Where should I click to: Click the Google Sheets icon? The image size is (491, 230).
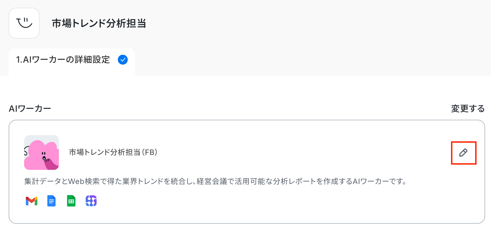click(x=71, y=201)
